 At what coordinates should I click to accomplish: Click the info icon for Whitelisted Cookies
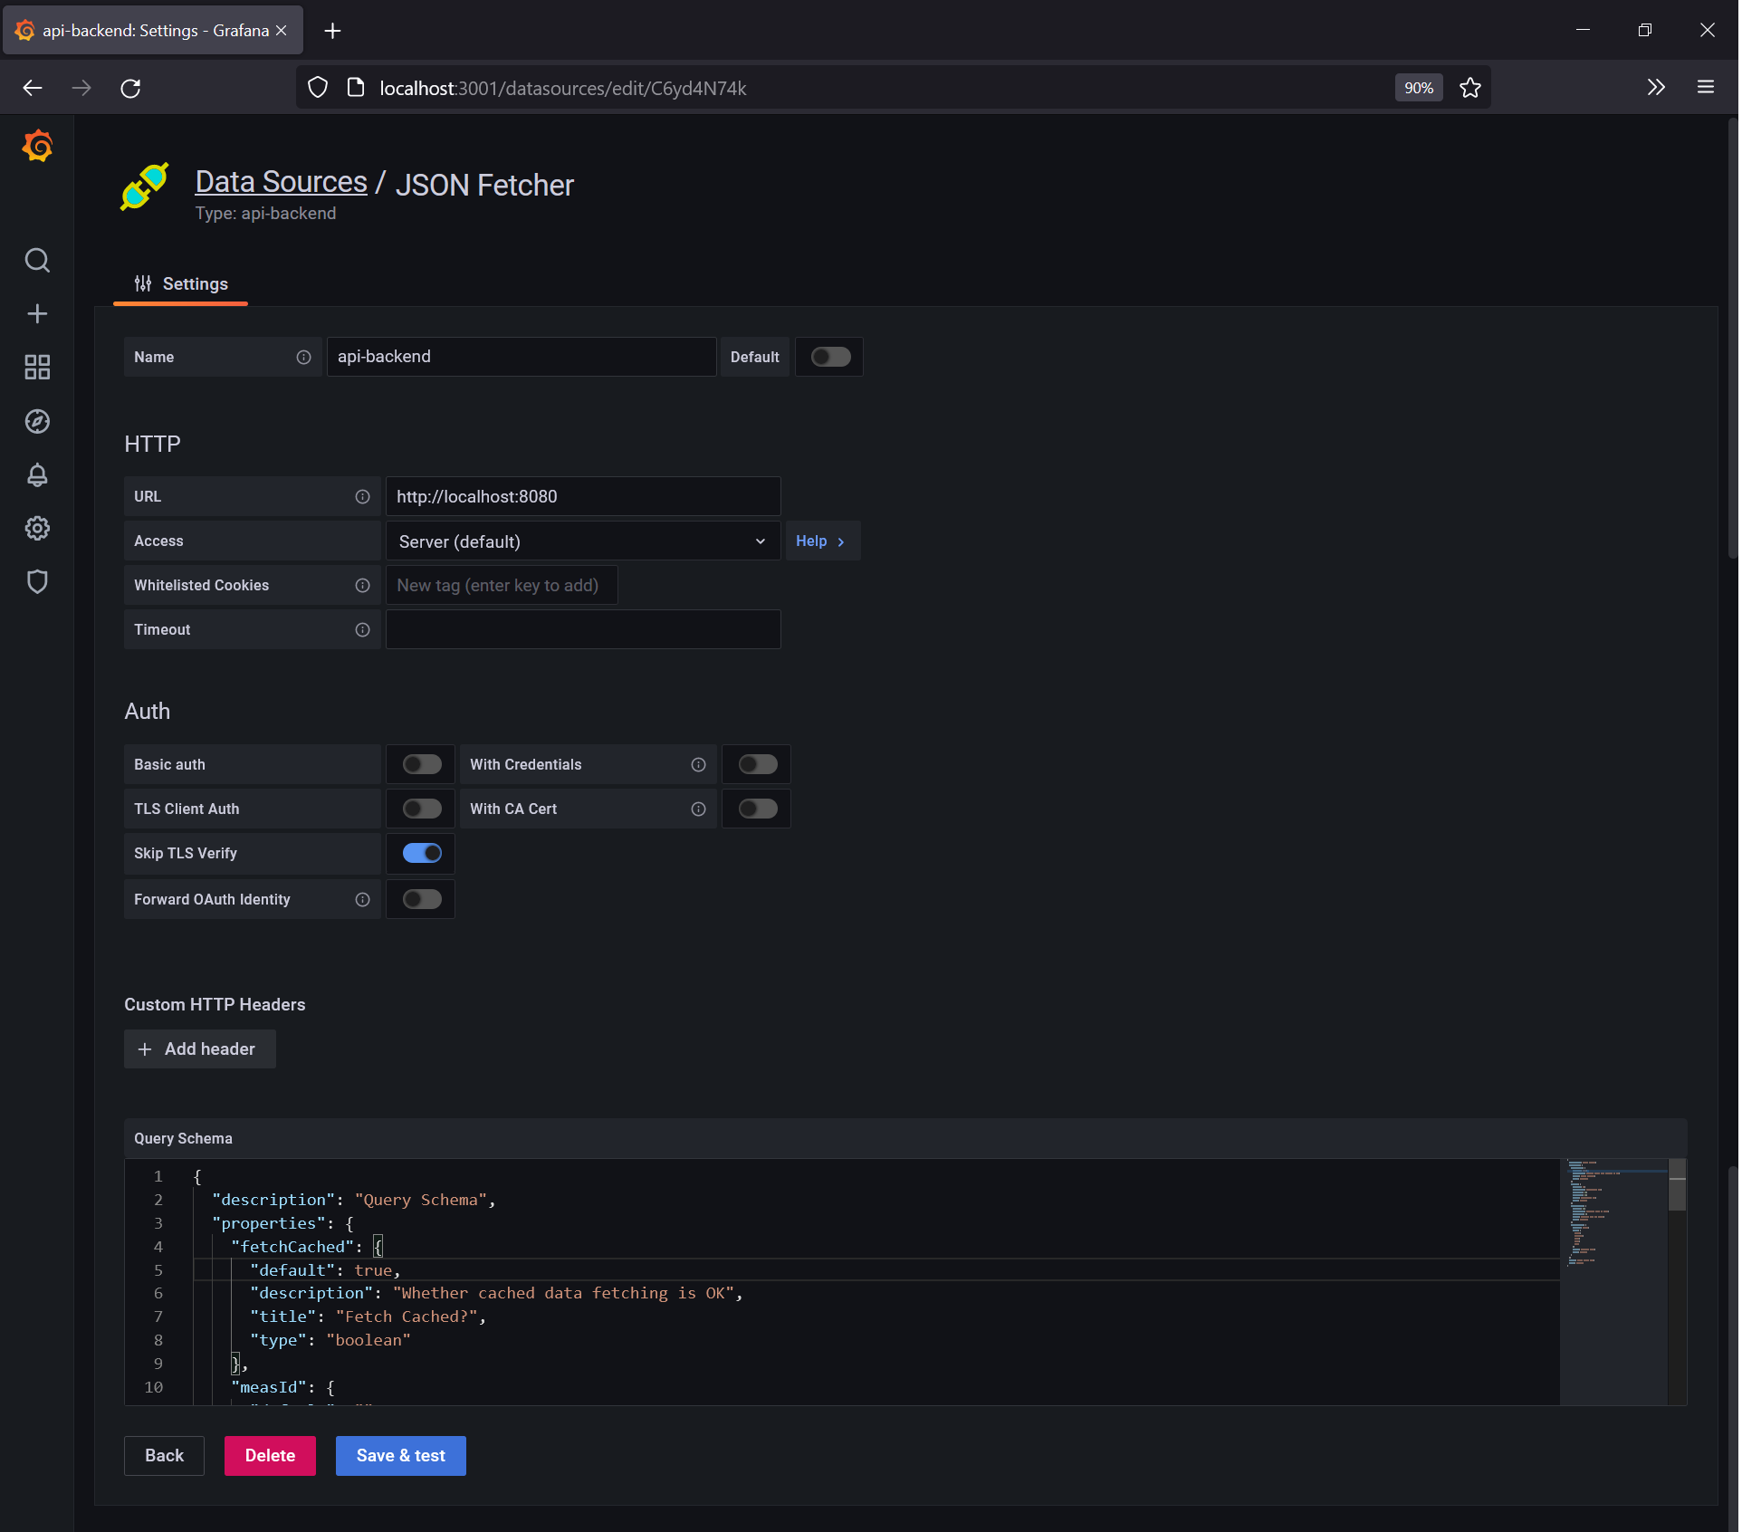pos(362,586)
